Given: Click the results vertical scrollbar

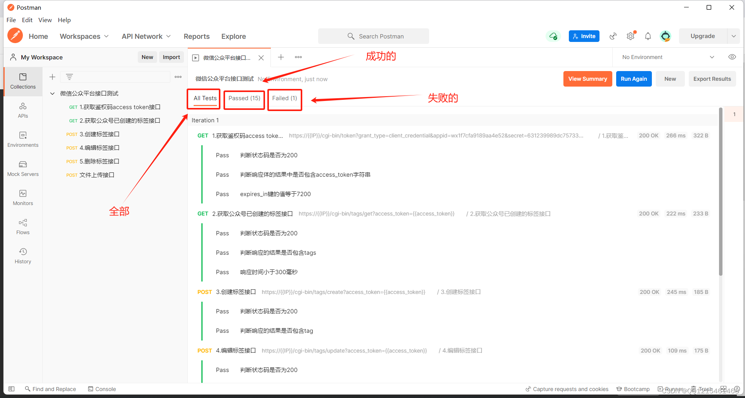Looking at the screenshot, I should (x=721, y=191).
